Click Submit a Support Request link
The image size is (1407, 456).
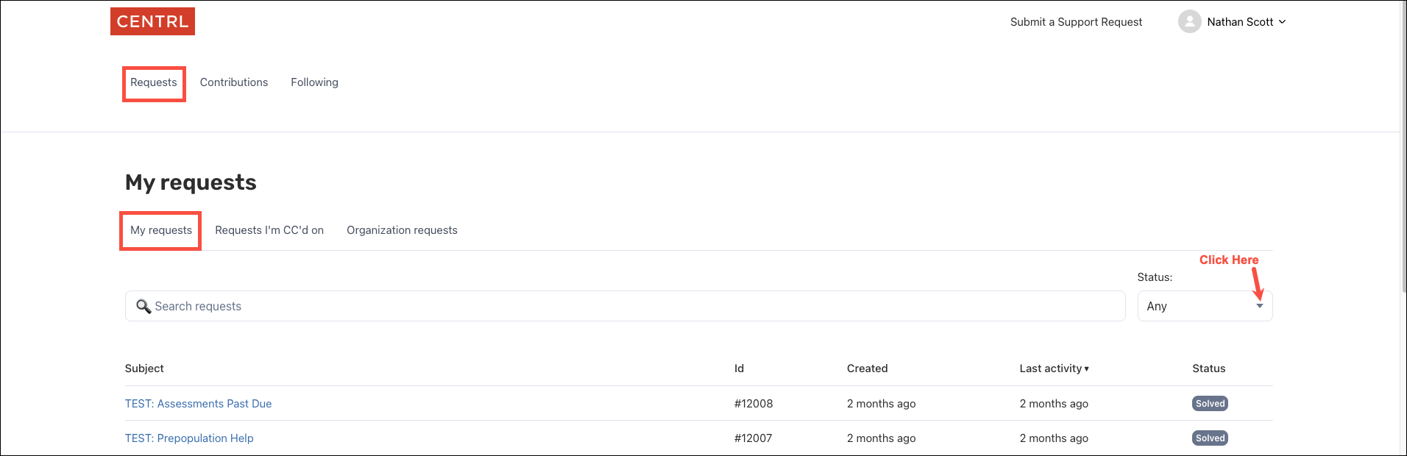pyautogui.click(x=1076, y=22)
